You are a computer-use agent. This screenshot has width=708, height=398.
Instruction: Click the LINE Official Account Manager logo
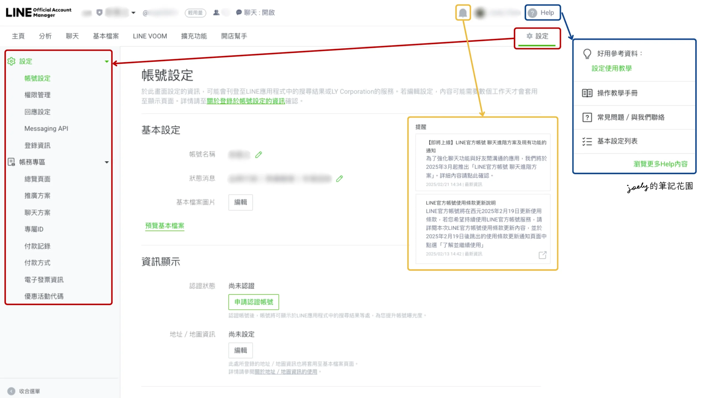(x=38, y=12)
